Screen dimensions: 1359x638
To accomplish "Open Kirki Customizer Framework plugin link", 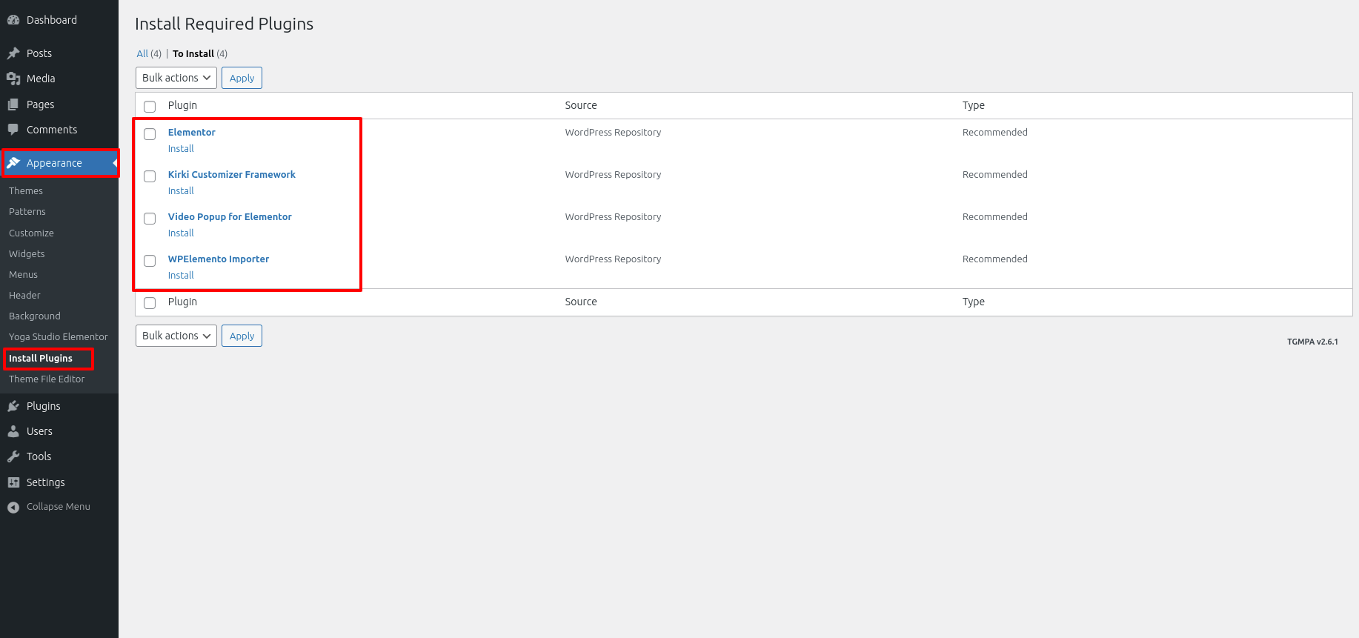I will point(231,174).
